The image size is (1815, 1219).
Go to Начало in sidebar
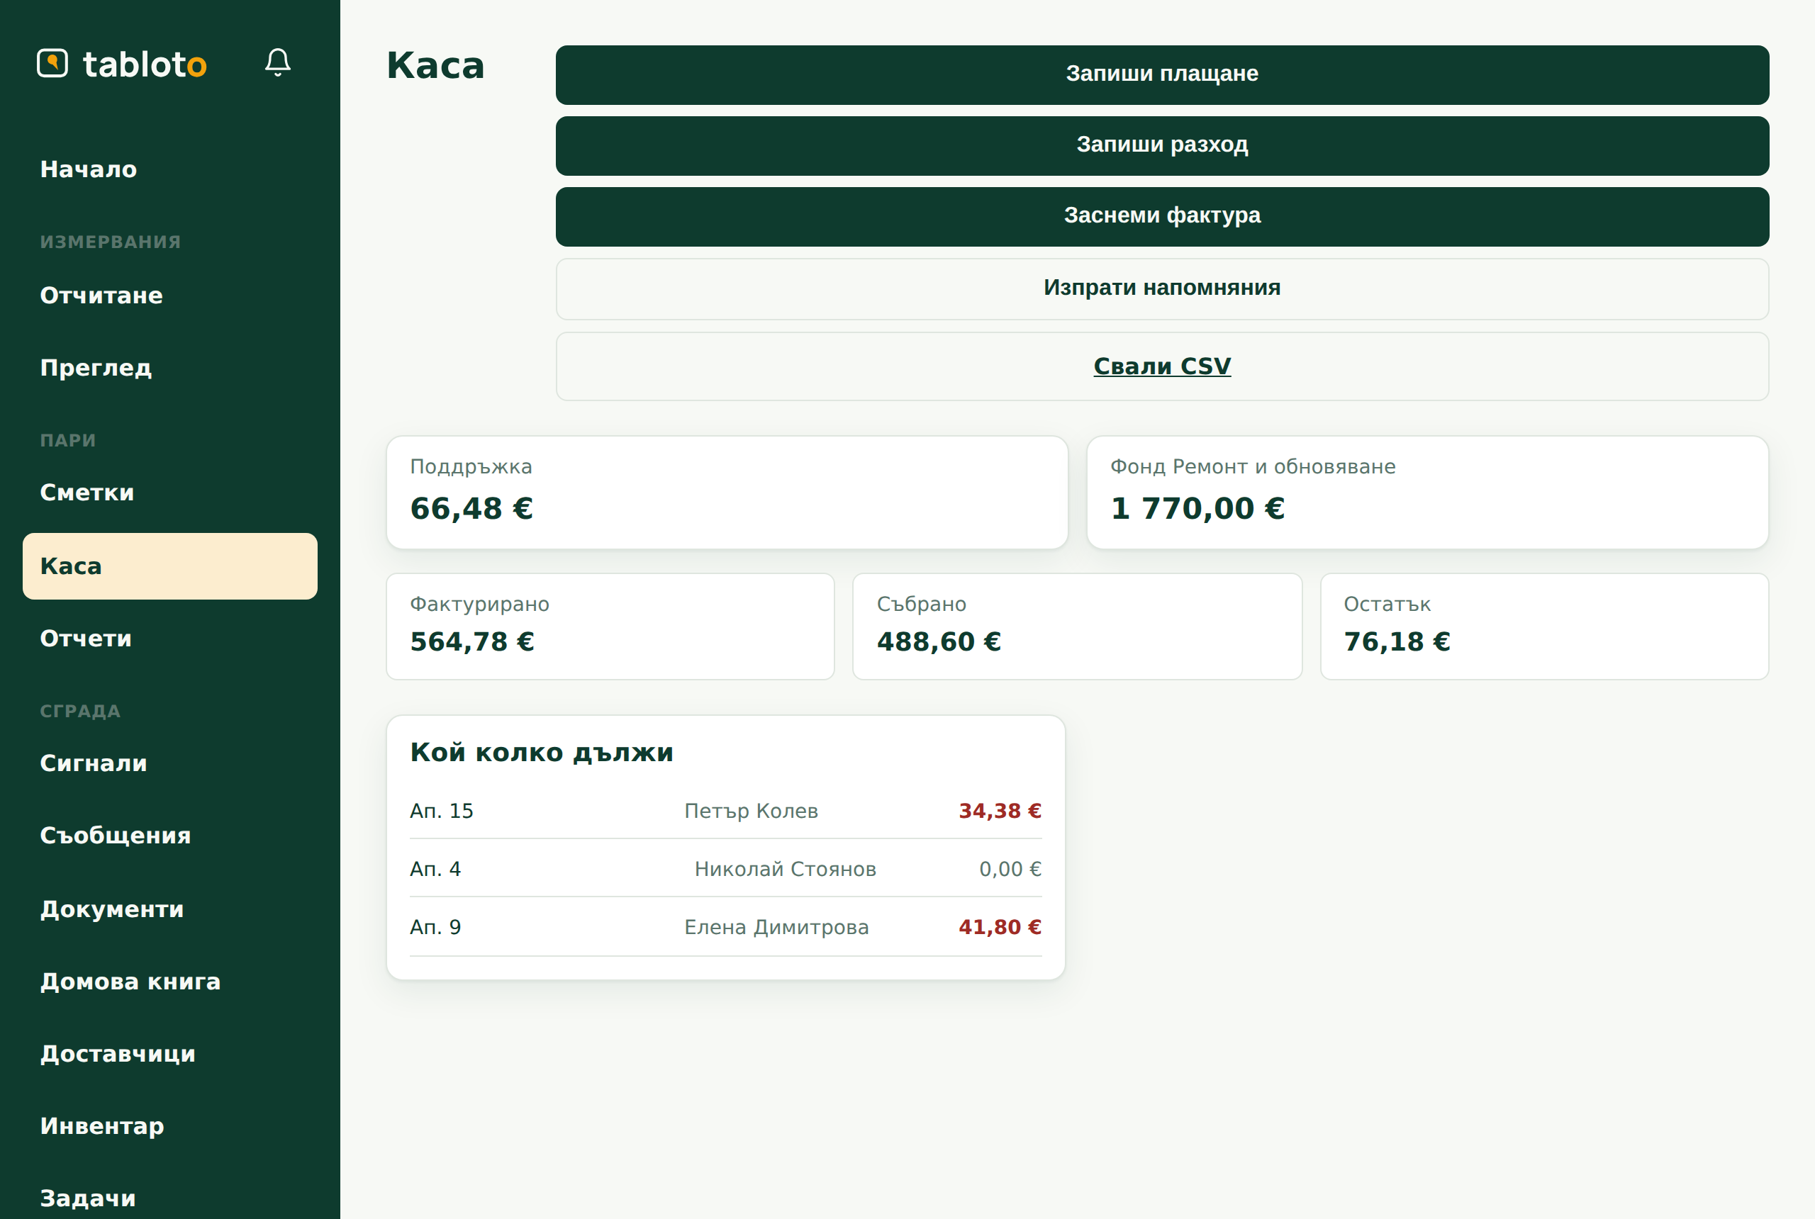pyautogui.click(x=169, y=169)
